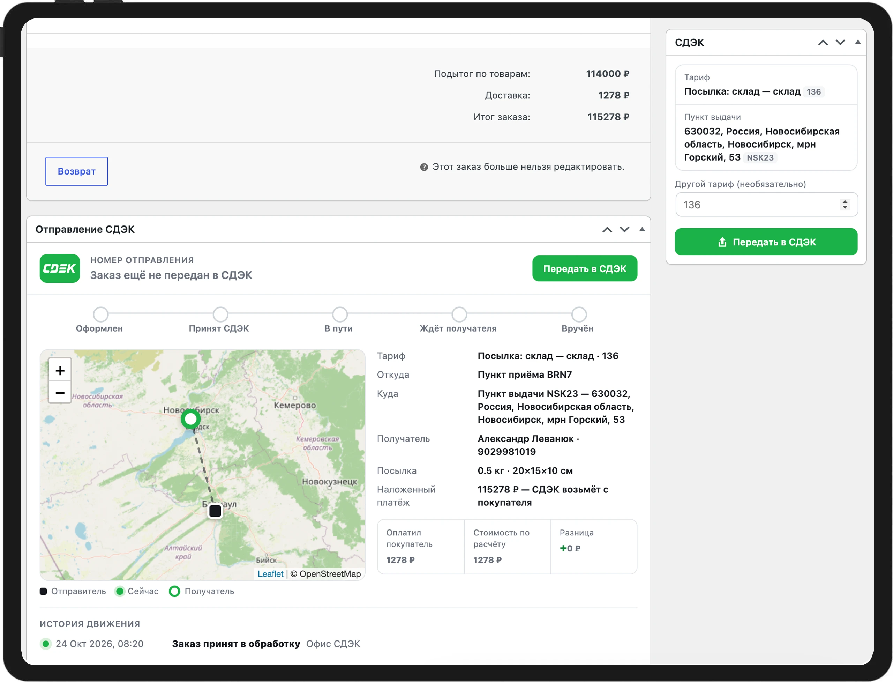The width and height of the screenshot is (893, 682).
Task: Click the Принят СДЭК step circle
Action: [220, 314]
